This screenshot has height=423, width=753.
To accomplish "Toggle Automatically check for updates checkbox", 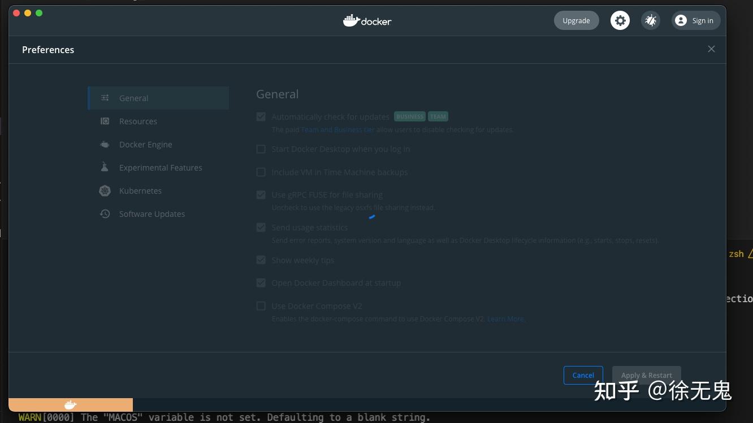I will [x=261, y=117].
